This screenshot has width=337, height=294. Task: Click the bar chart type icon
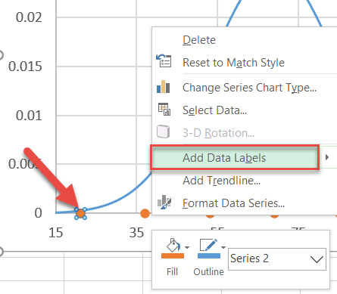[164, 87]
